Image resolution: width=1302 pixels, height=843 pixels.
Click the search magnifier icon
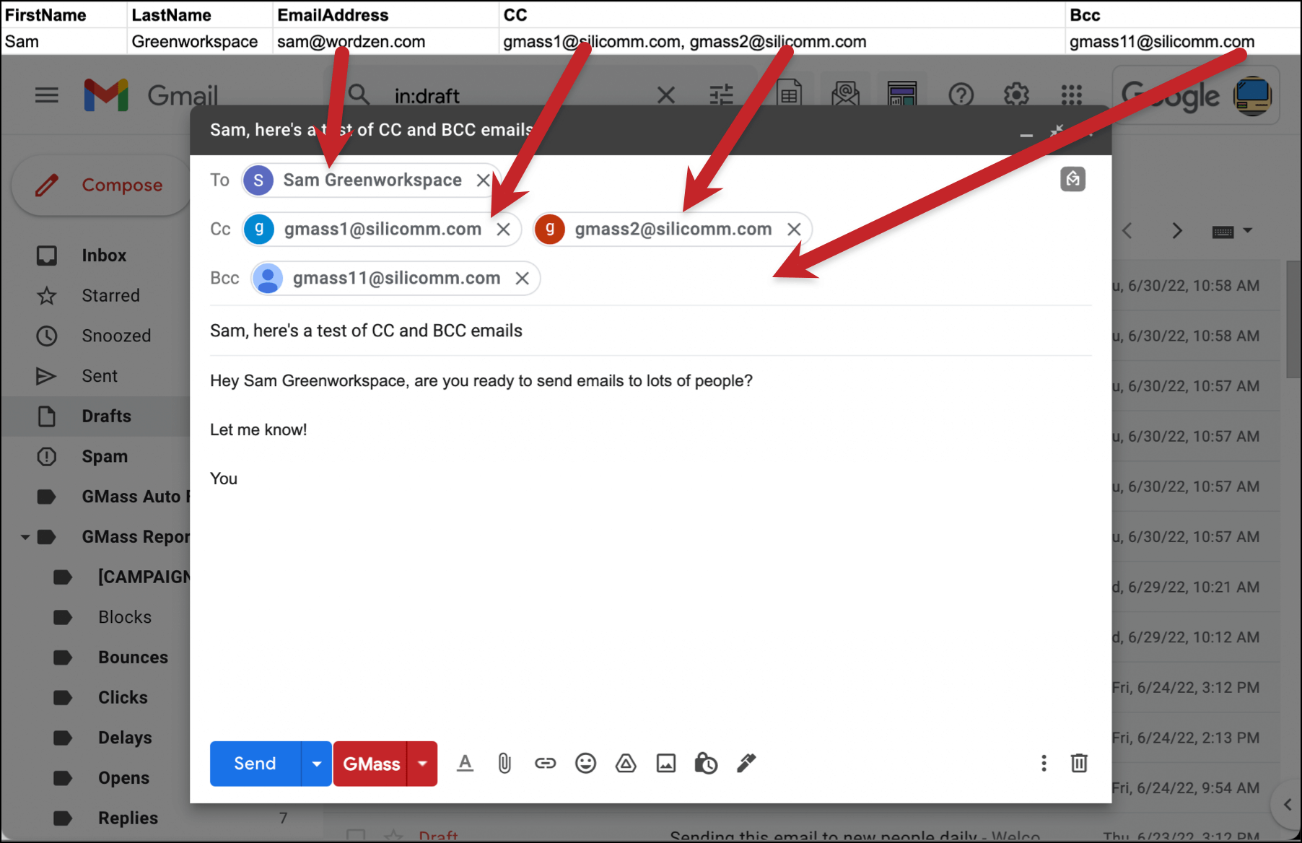pyautogui.click(x=359, y=95)
